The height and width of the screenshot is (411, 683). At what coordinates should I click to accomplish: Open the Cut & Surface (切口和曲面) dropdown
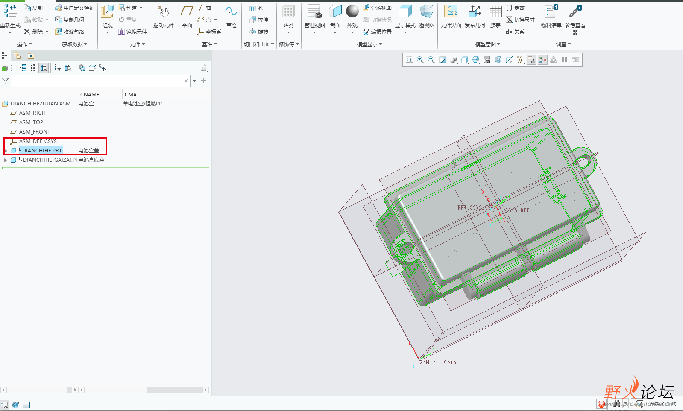(259, 44)
